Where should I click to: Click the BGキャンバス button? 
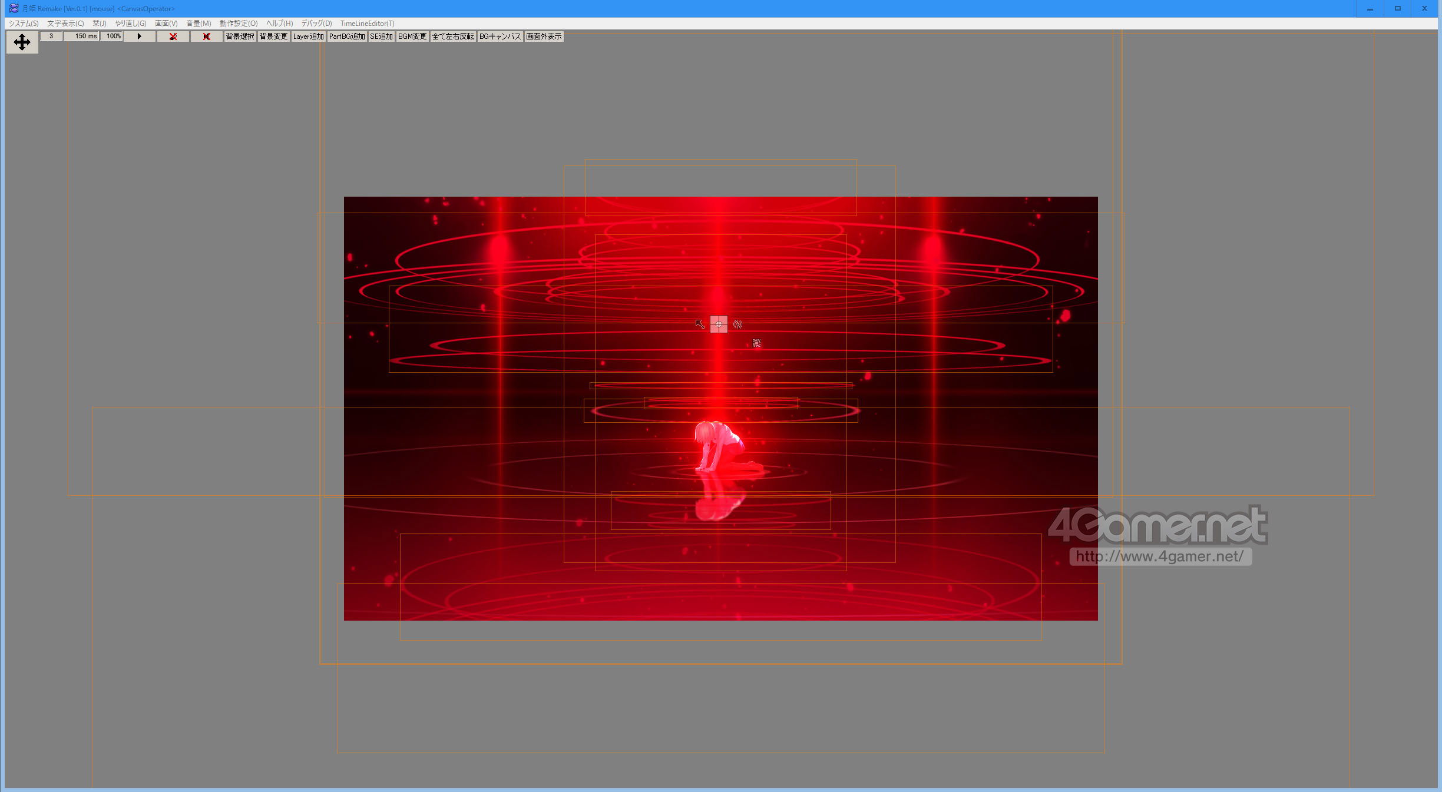(x=500, y=37)
